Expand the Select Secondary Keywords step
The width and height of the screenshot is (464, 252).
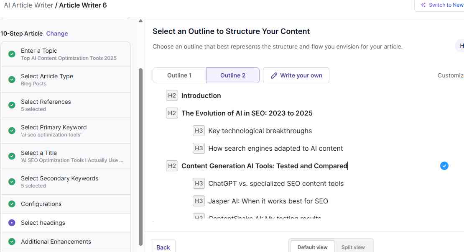(66, 181)
